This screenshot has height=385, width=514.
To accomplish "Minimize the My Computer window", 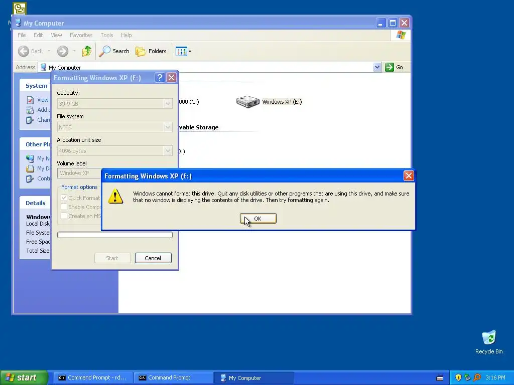I will 380,23.
